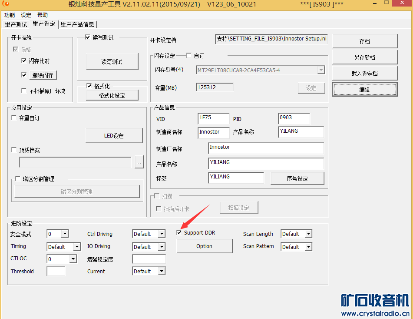Expand the Ctrl Driving dropdown

(x=162, y=234)
